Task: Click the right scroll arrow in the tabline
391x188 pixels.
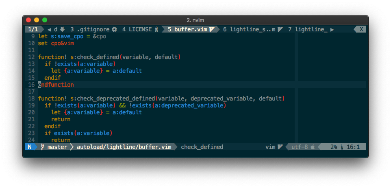Action: 332,29
